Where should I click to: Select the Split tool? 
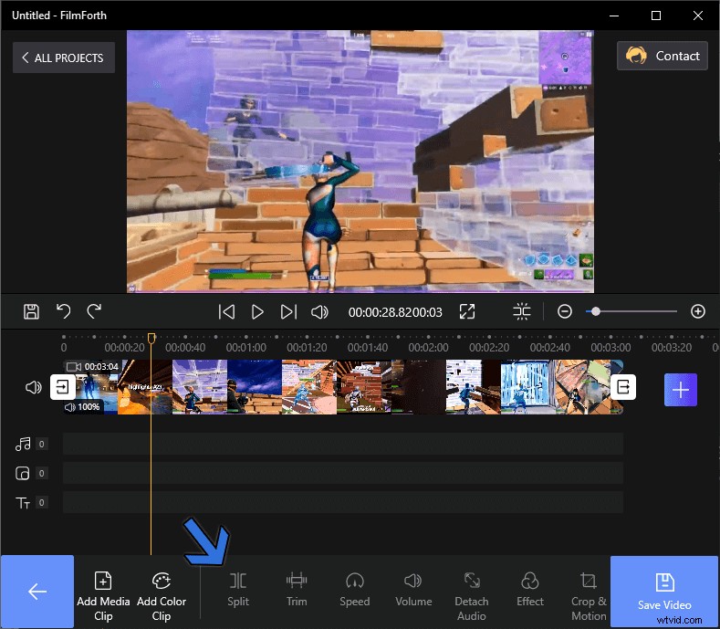point(238,590)
